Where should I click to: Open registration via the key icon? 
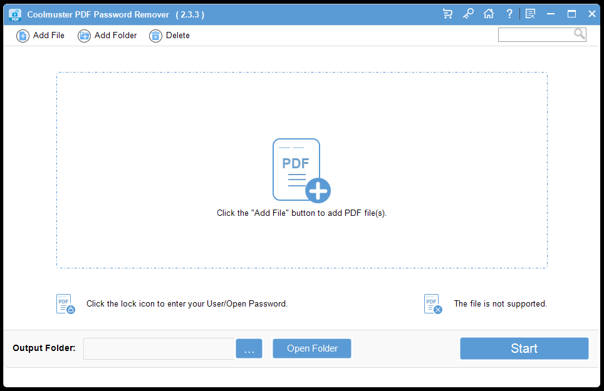pyautogui.click(x=468, y=14)
